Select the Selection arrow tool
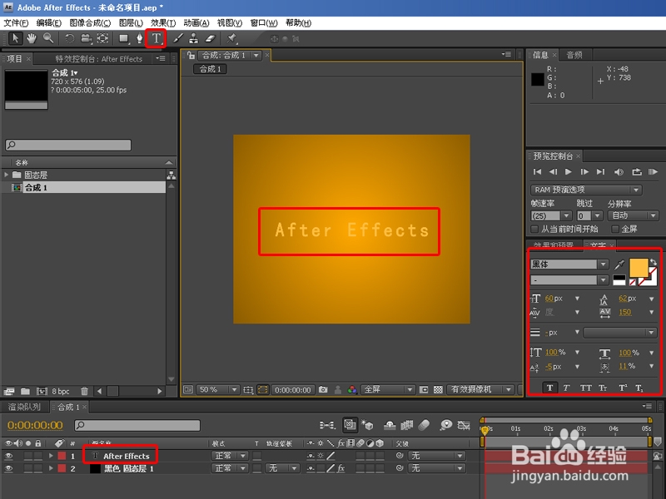This screenshot has height=499, width=666. [15, 38]
